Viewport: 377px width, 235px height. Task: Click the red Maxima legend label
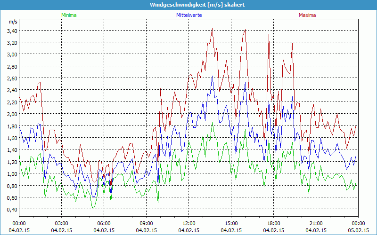pyautogui.click(x=307, y=15)
